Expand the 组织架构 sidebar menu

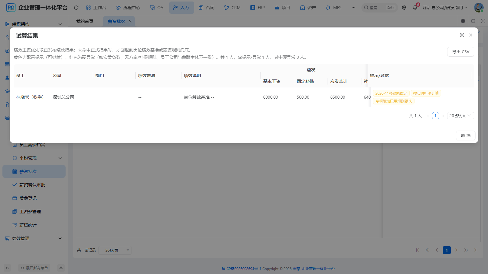pos(34,24)
